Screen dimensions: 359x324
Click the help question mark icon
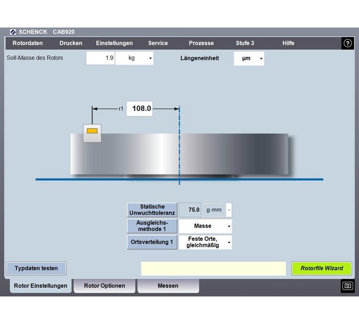click(x=347, y=44)
